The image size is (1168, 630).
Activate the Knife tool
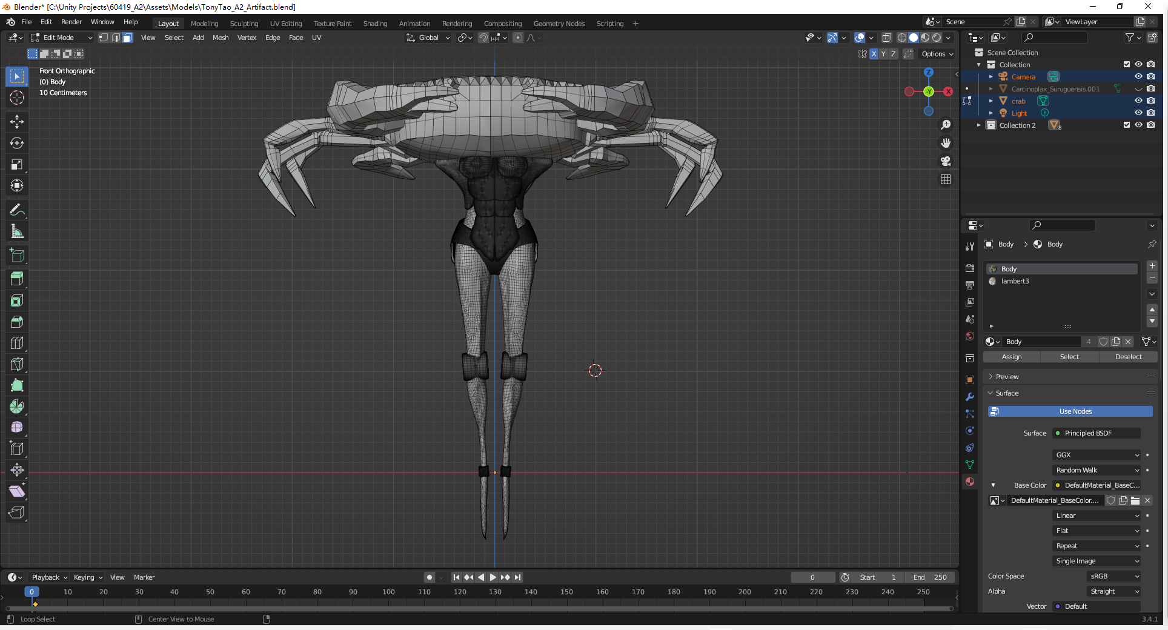point(17,364)
